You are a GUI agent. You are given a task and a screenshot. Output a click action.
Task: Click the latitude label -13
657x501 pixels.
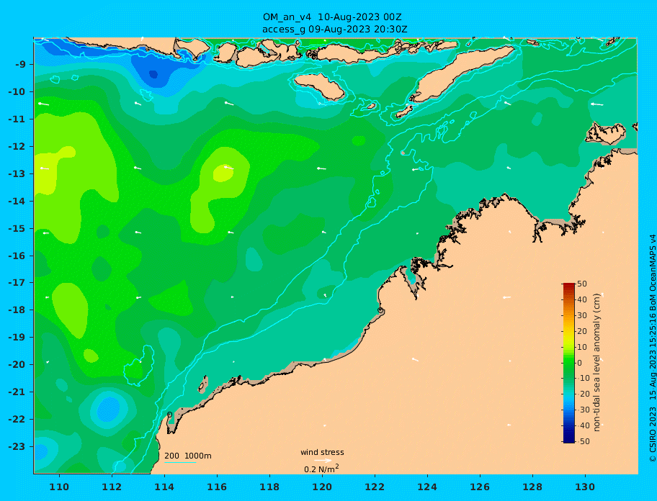click(x=17, y=173)
